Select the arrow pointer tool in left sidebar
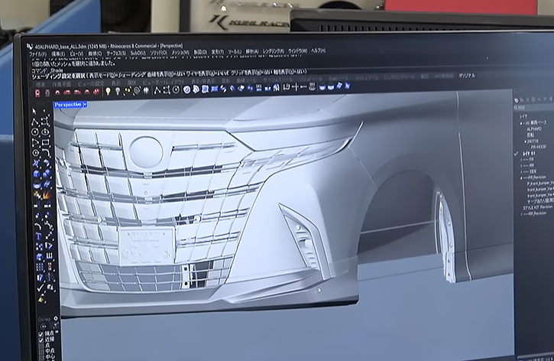The image size is (554, 361). 34,112
